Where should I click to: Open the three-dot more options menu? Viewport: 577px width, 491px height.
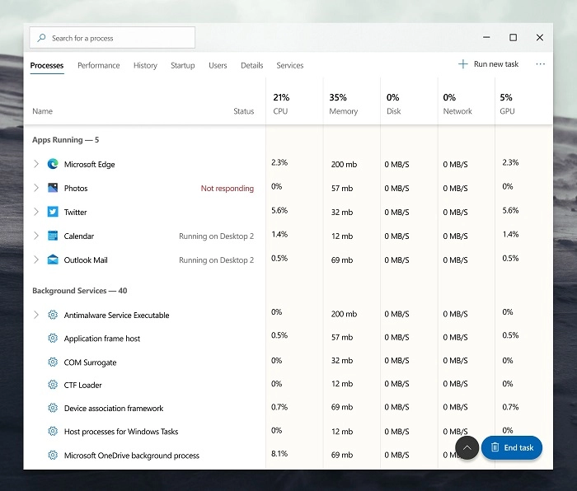pos(540,64)
